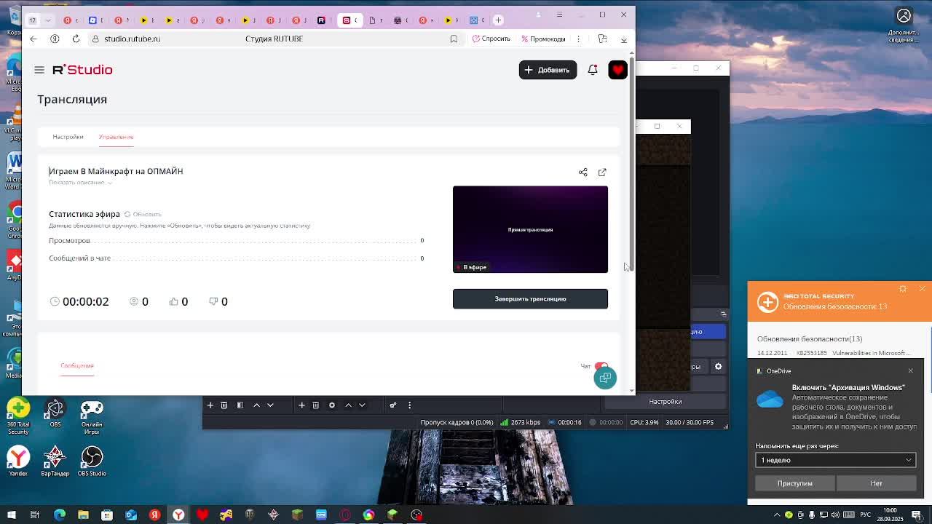Click the stream title 'Играем В Майнкрафт на ОПМАЙН'
The width and height of the screenshot is (932, 524).
116,171
